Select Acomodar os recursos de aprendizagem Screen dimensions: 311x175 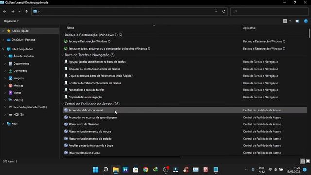click(x=92, y=118)
